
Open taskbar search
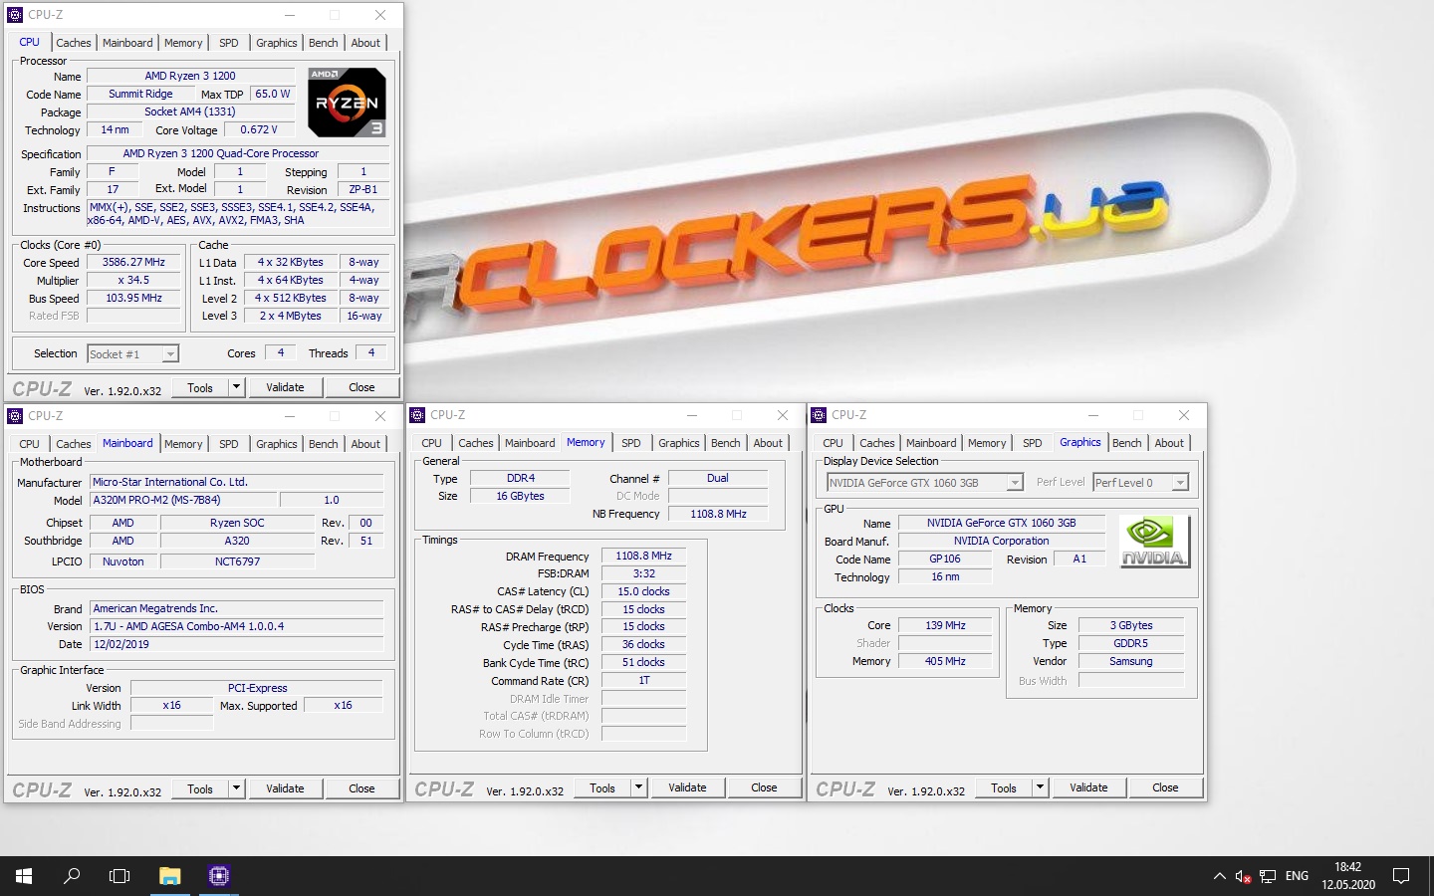72,876
